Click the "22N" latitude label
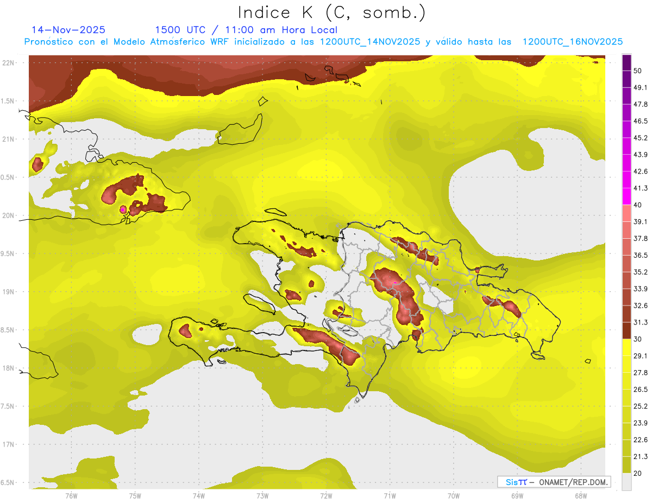Viewport: 652px width, 503px height. pyautogui.click(x=8, y=62)
